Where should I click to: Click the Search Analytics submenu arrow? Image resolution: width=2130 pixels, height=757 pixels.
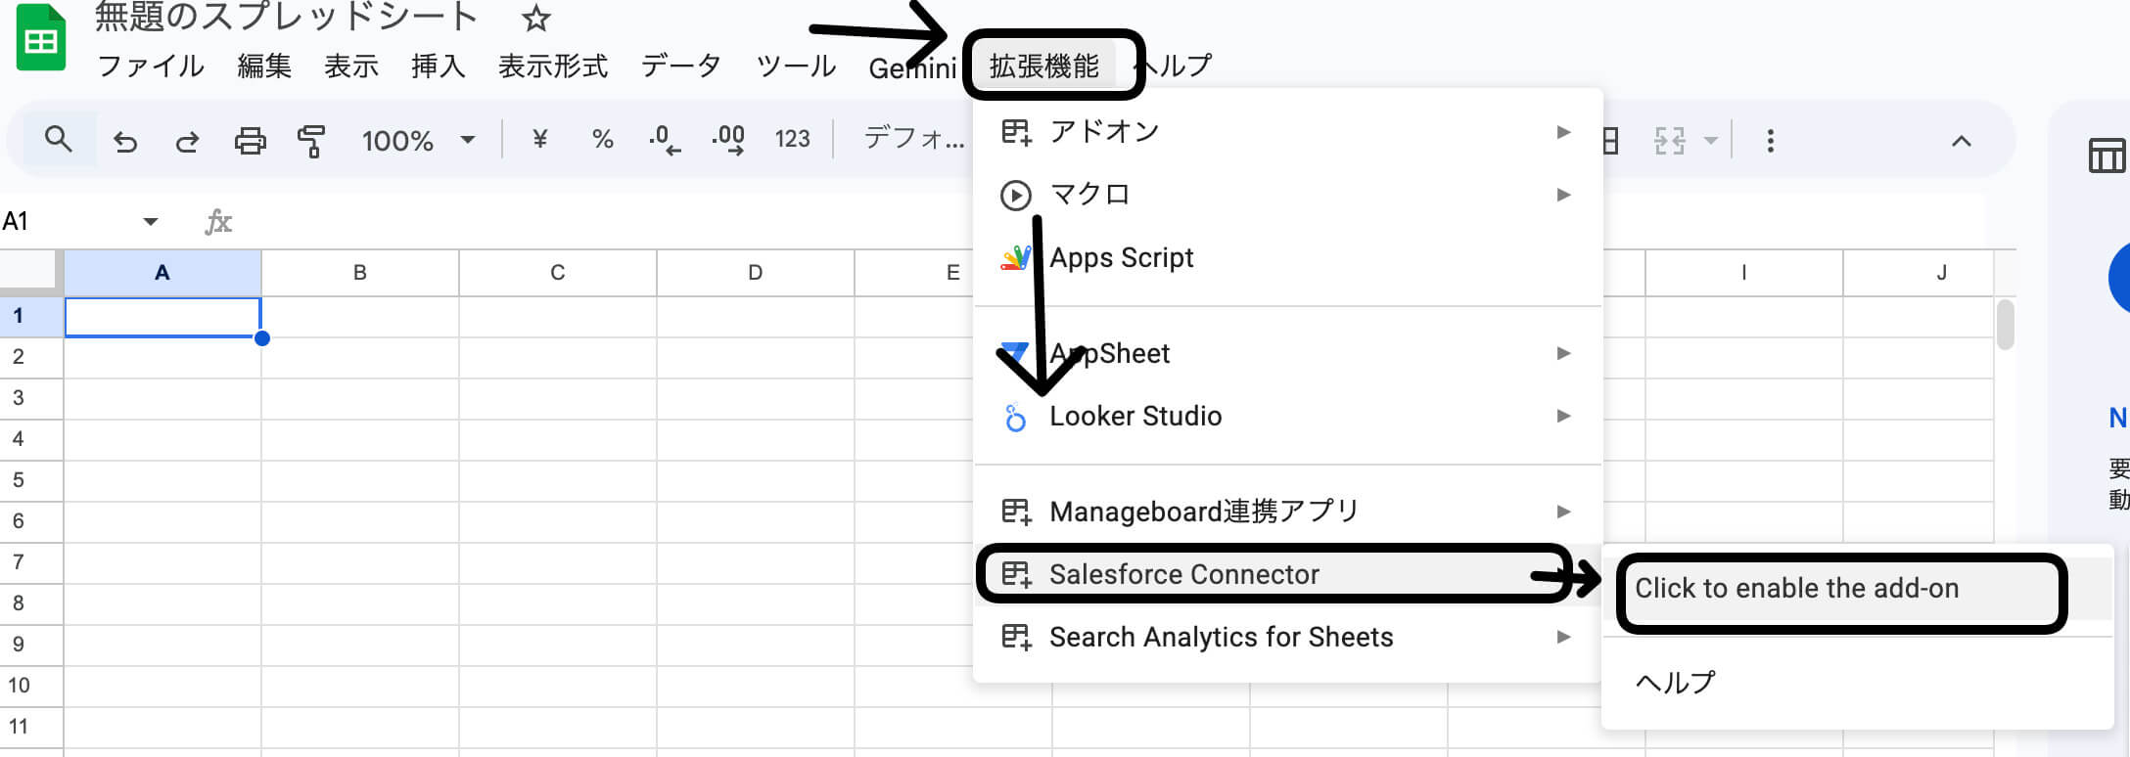pyautogui.click(x=1563, y=637)
